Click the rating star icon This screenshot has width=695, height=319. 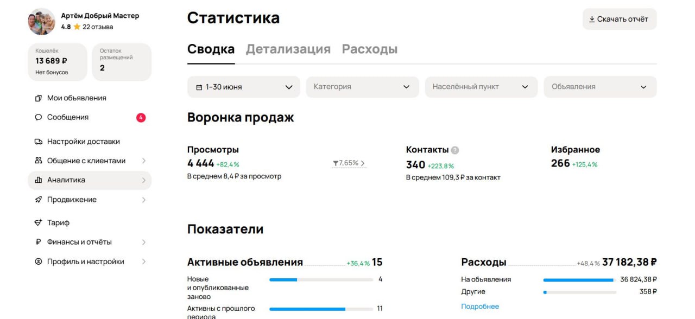tap(77, 27)
